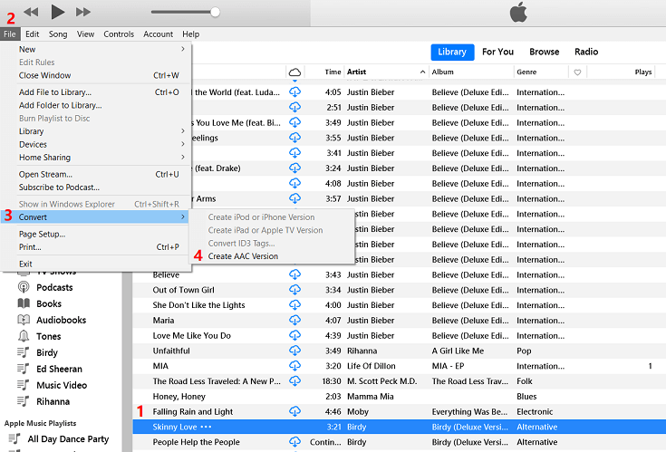Click the cloud status column header icon
This screenshot has height=452, width=666.
(x=294, y=72)
